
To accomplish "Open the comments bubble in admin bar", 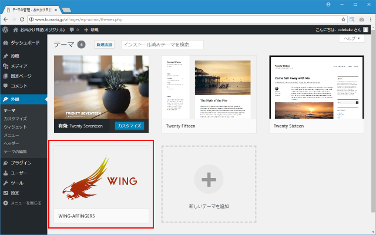I will coord(74,30).
